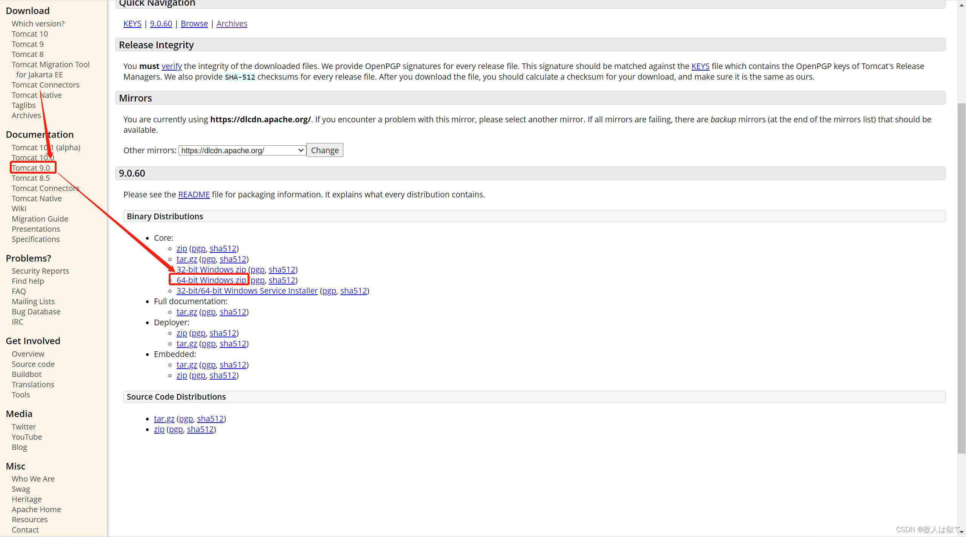Download the Core zip distribution
966x537 pixels.
click(182, 248)
